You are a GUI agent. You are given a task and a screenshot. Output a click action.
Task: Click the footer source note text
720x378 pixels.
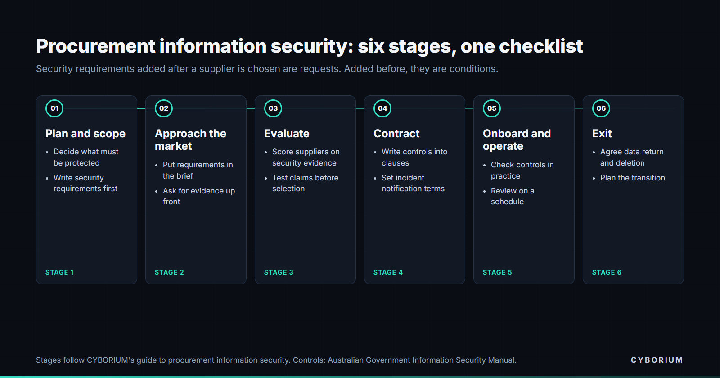coord(276,360)
